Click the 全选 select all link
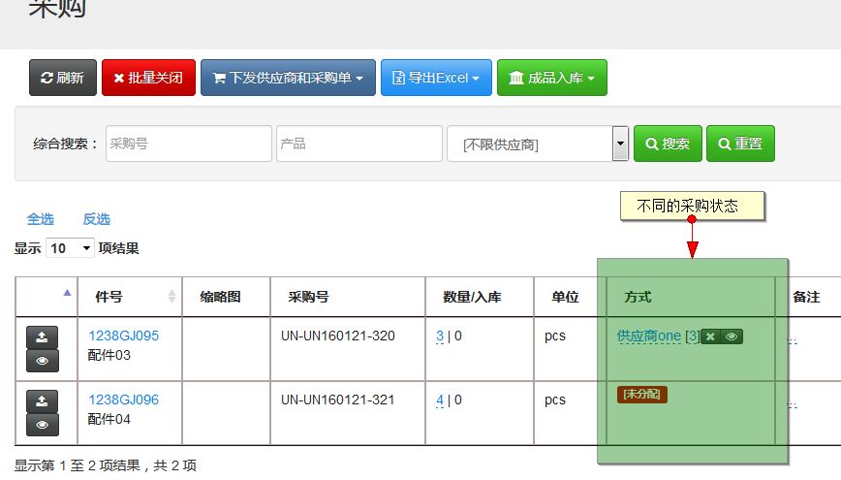The height and width of the screenshot is (480, 841). [41, 219]
